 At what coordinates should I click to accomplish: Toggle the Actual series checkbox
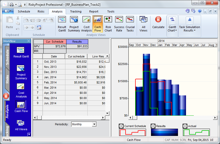[x=185, y=126]
